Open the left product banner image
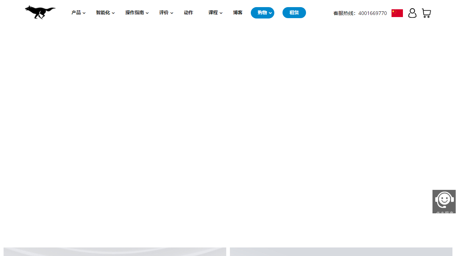The image size is (456, 256). click(115, 252)
